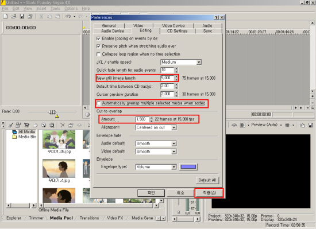The height and width of the screenshot is (229, 316).
Task: Click the 확인 OK button
Action: click(151, 193)
